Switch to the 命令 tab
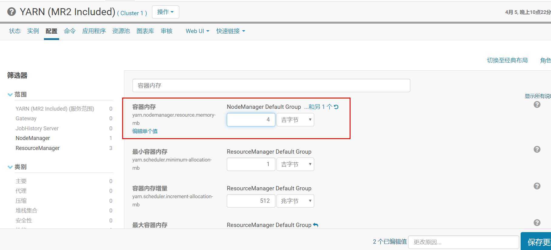Image resolution: width=551 pixels, height=250 pixels. (70, 31)
